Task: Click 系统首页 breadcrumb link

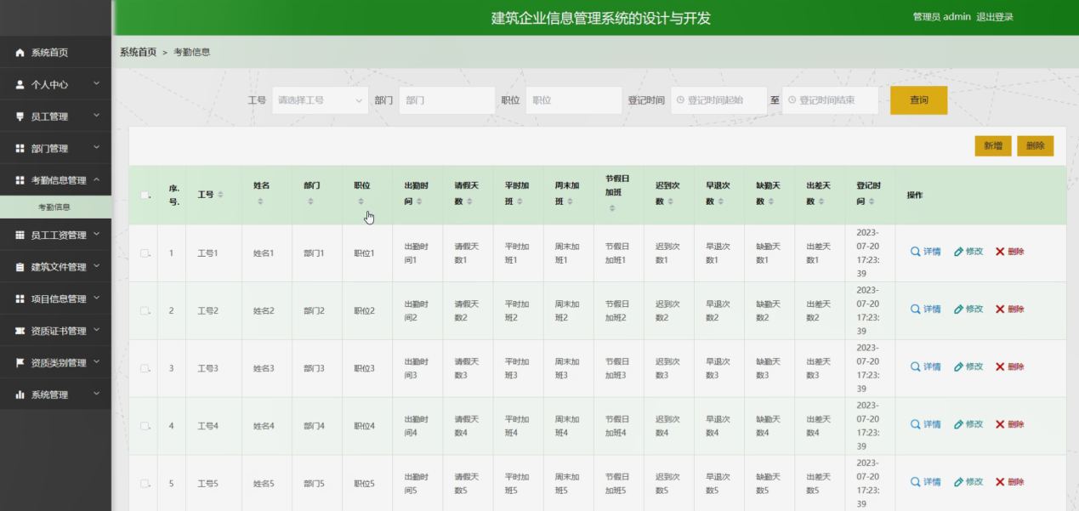Action: point(138,52)
